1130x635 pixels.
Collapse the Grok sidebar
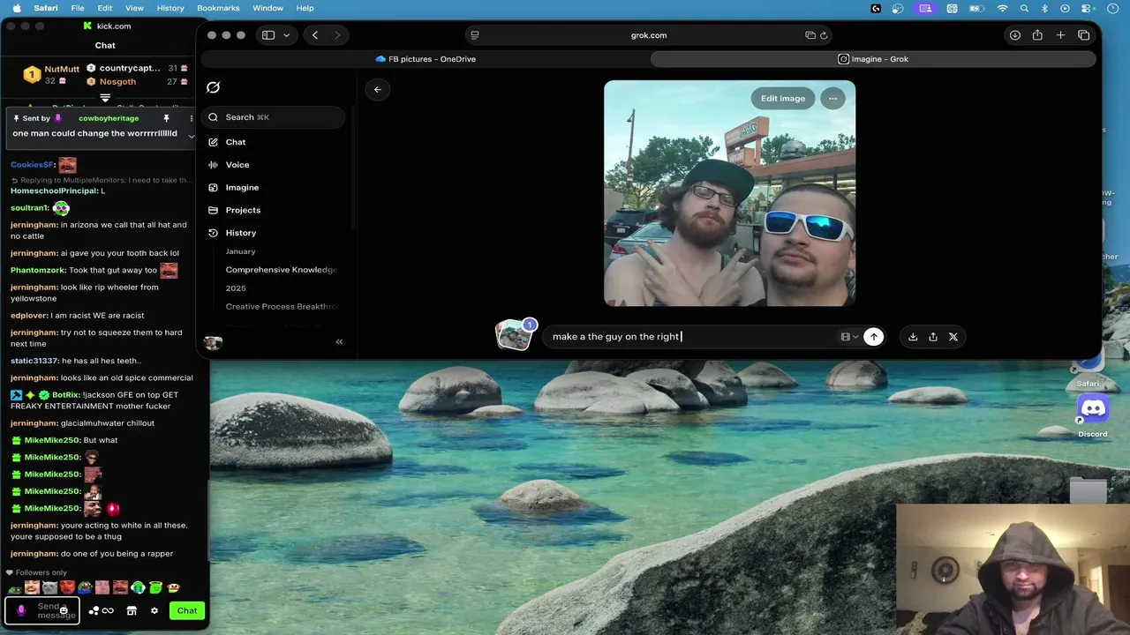[339, 341]
